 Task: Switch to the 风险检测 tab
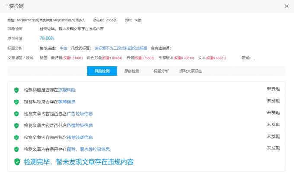(x=102, y=71)
